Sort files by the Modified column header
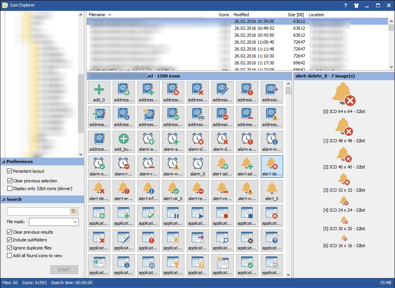Screen dimensions: 395x288 tap(241, 15)
